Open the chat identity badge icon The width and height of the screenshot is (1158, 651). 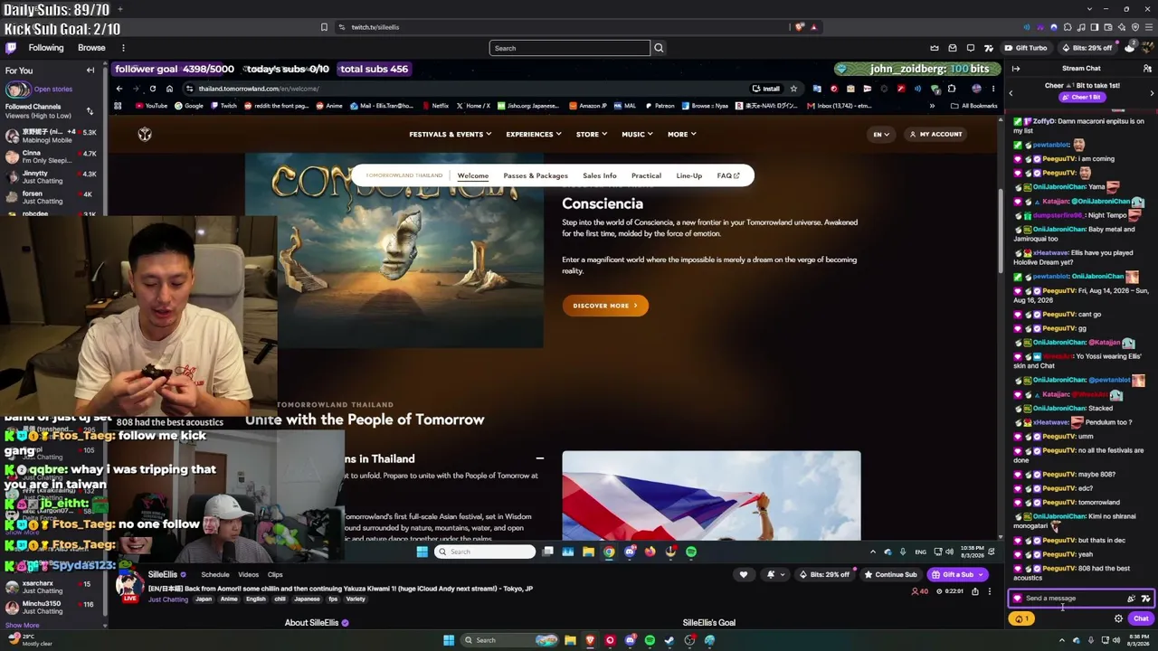(x=1017, y=599)
